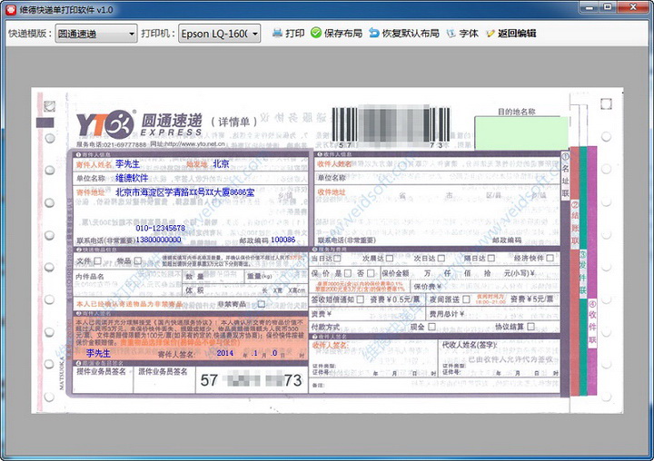
Task: Select the mobile field 13800000000
Action: tap(158, 240)
